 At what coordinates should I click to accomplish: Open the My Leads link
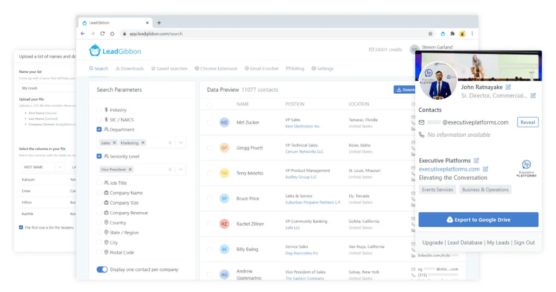pyautogui.click(x=498, y=243)
